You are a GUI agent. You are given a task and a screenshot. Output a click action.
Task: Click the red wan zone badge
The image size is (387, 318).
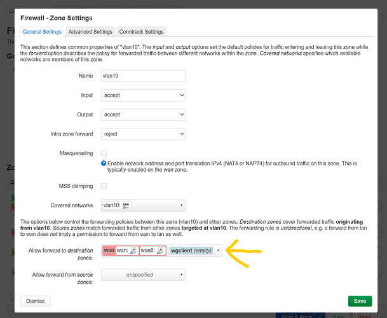[x=109, y=251]
